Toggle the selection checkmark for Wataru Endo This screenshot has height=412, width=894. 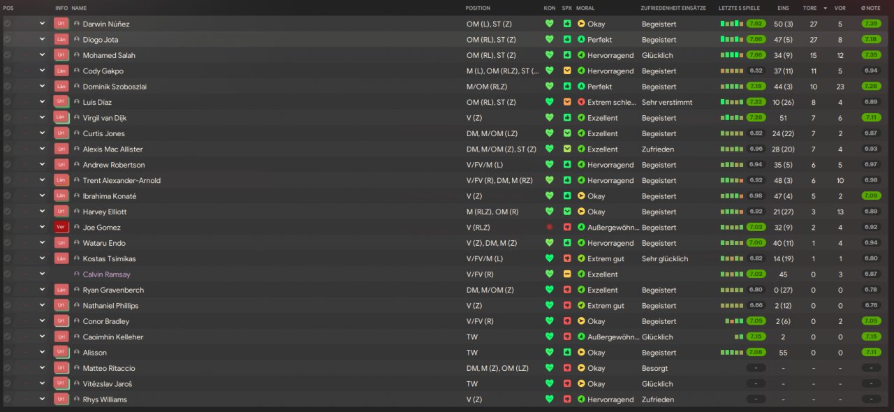(8, 243)
